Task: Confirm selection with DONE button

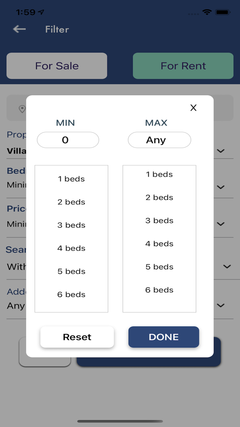Action: pos(164,337)
